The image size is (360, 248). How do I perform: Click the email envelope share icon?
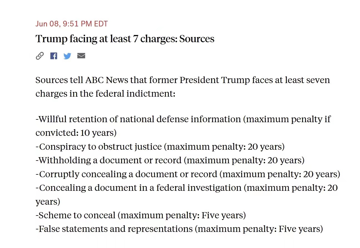click(x=81, y=56)
